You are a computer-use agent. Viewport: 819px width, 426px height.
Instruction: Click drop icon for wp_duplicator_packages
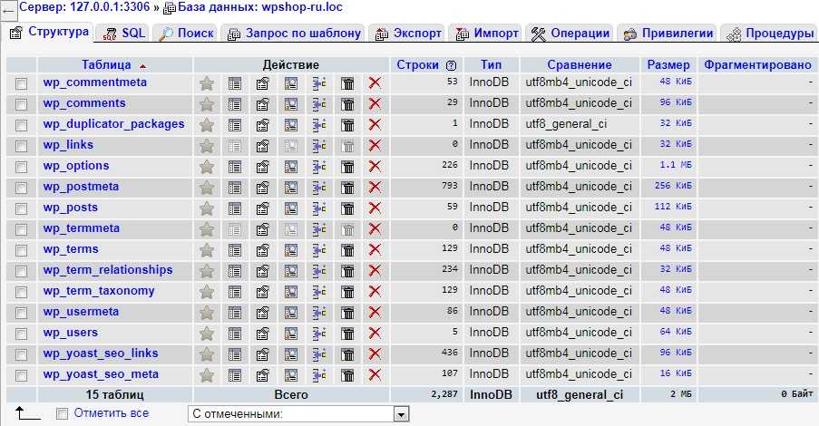coord(375,124)
